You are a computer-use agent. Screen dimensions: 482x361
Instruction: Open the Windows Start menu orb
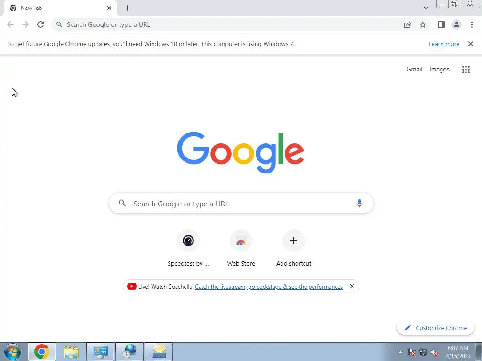(13, 352)
